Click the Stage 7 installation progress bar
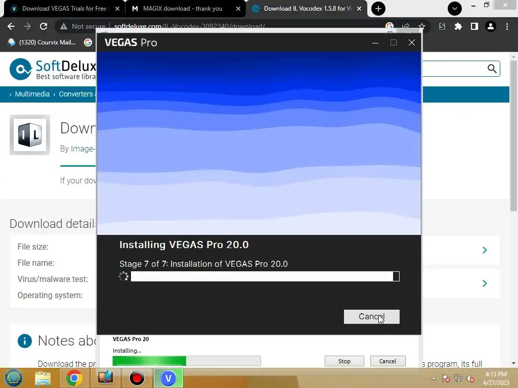 265,276
